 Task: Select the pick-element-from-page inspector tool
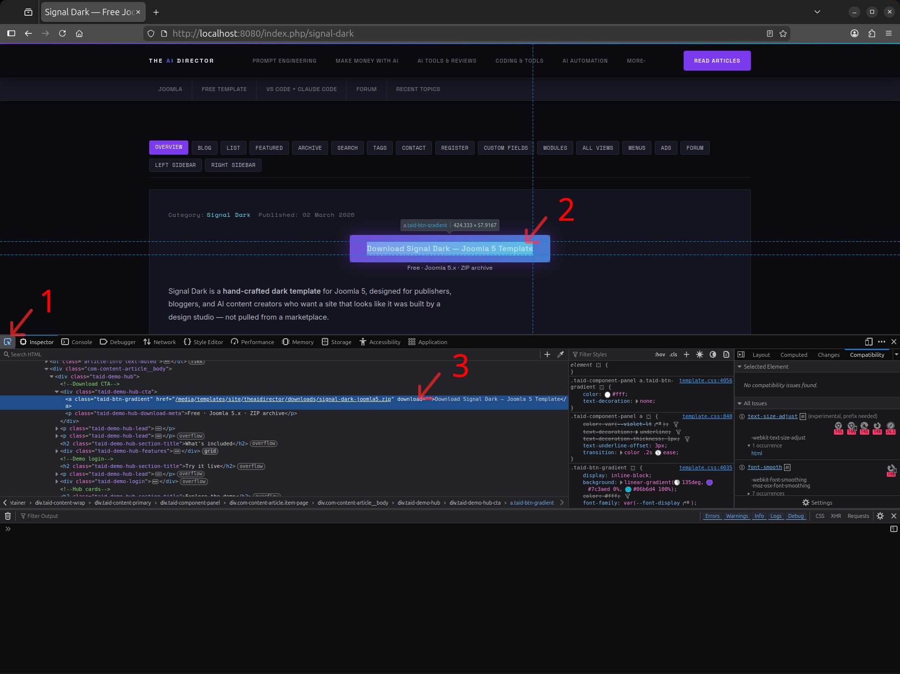8,341
